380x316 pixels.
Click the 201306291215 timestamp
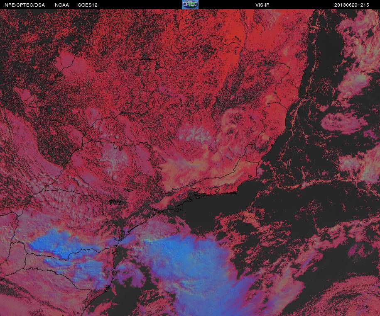pyautogui.click(x=352, y=5)
